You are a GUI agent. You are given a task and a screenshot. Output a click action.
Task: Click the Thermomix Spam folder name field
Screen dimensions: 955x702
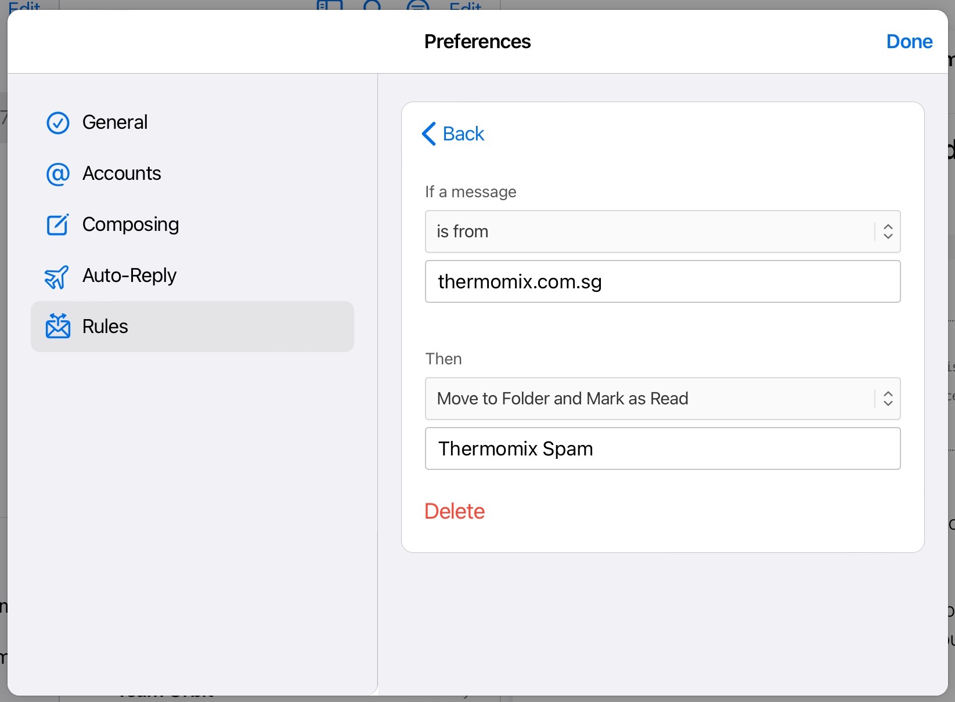(x=662, y=448)
